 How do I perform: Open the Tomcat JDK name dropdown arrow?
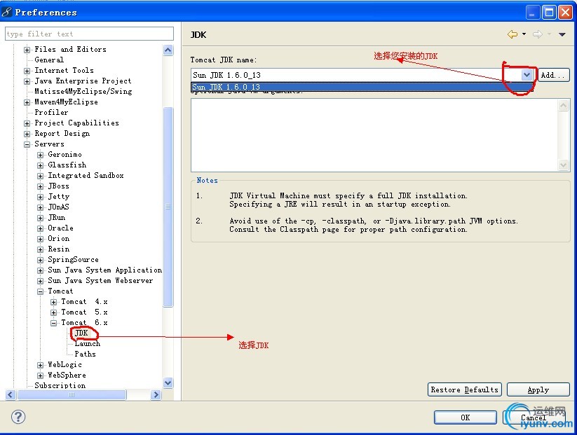[527, 75]
